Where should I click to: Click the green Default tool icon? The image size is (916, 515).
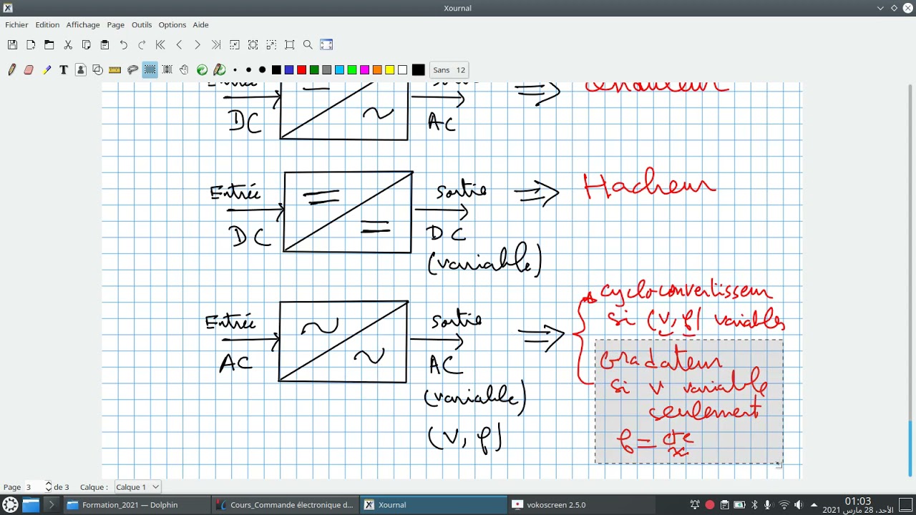[x=202, y=69]
